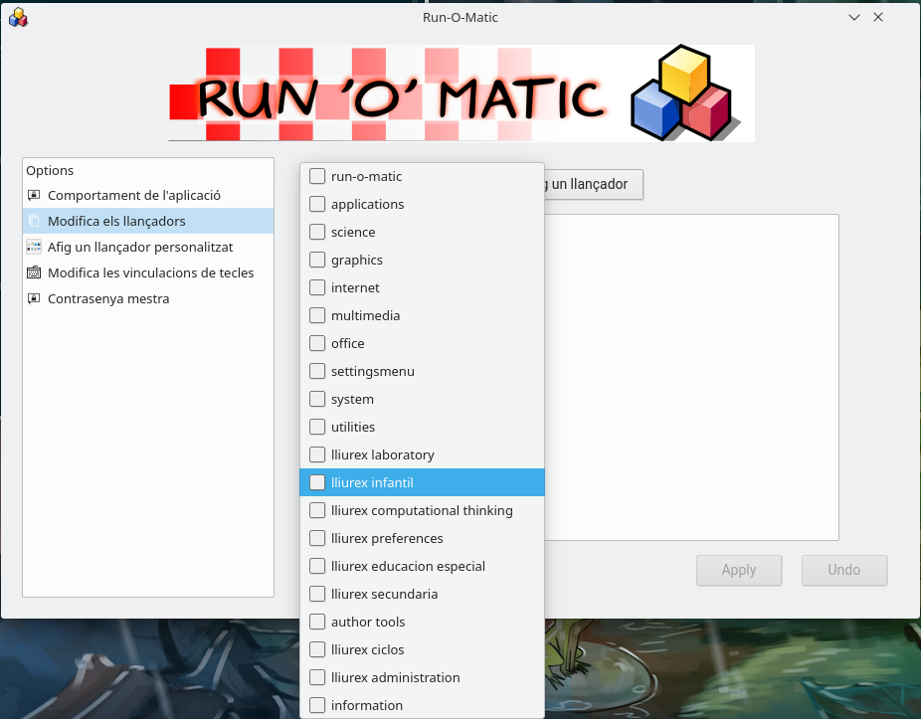Minimize the Run-O-Matic window
Screen dimensions: 921x719
[854, 17]
